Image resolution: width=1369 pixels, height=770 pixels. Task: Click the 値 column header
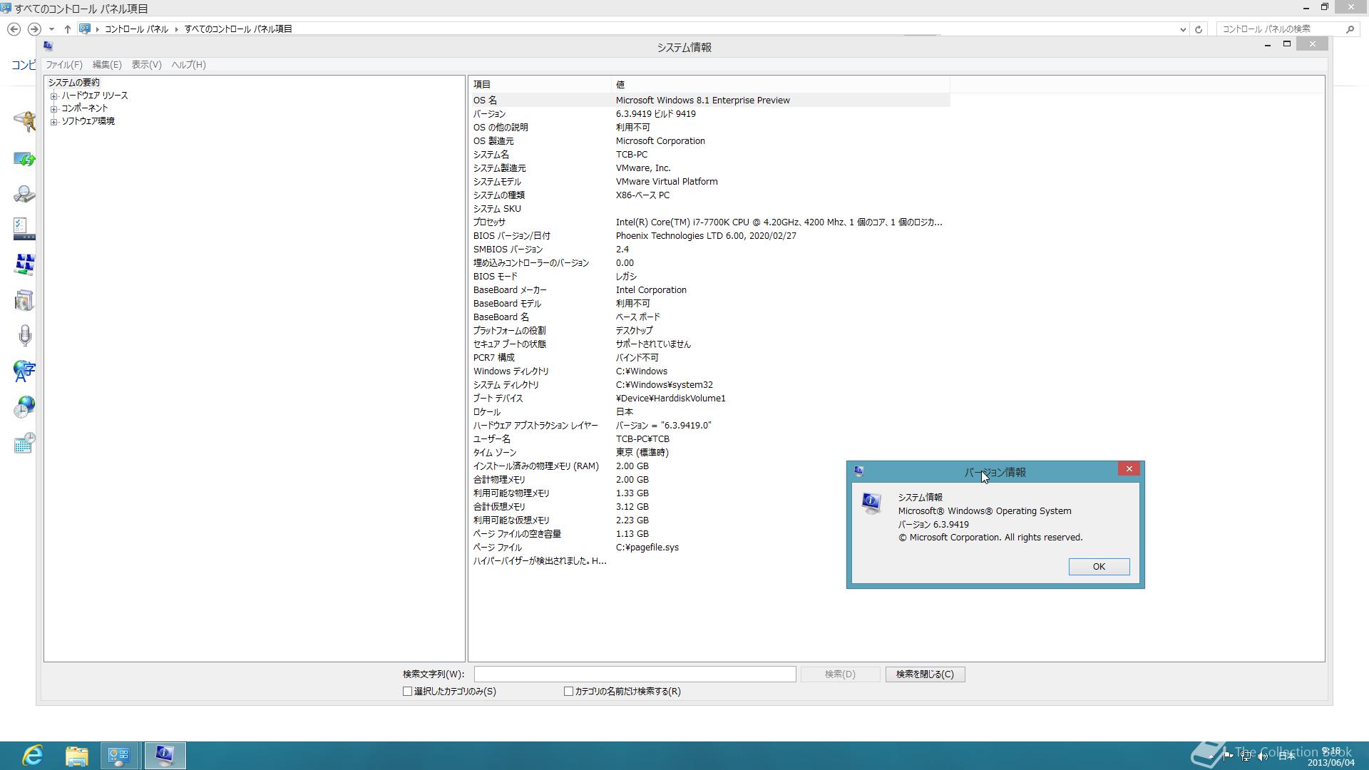(780, 85)
